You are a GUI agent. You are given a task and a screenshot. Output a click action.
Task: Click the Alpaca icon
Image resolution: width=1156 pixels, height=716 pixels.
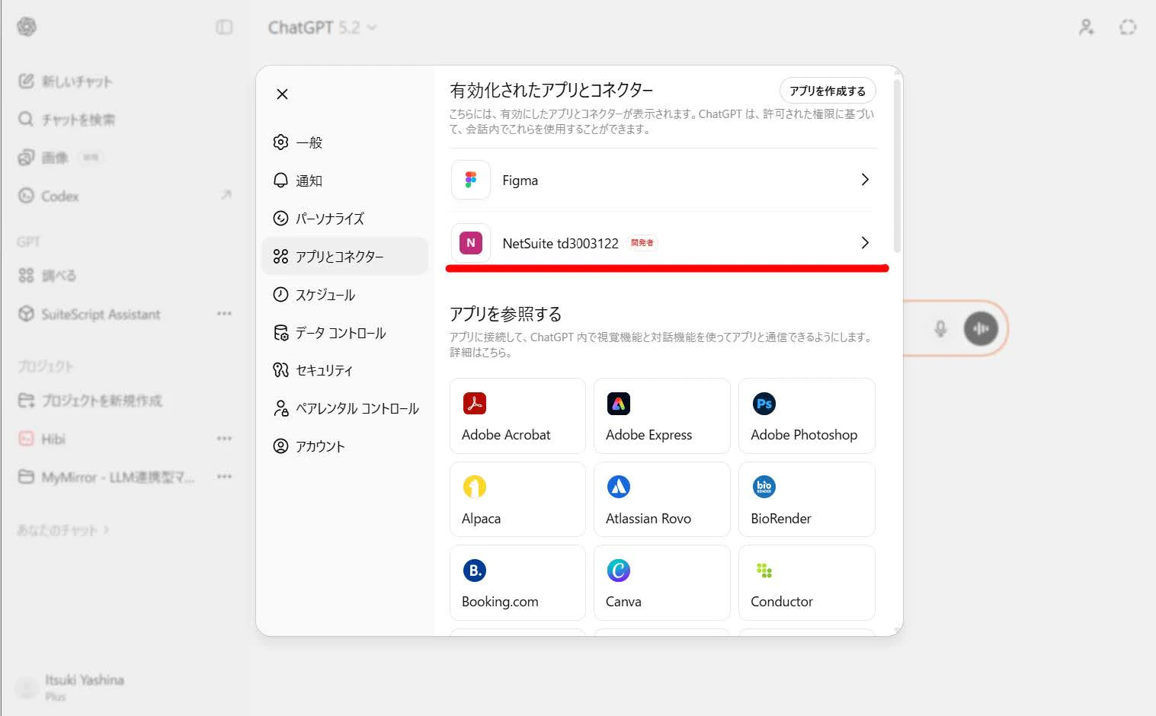pos(475,487)
